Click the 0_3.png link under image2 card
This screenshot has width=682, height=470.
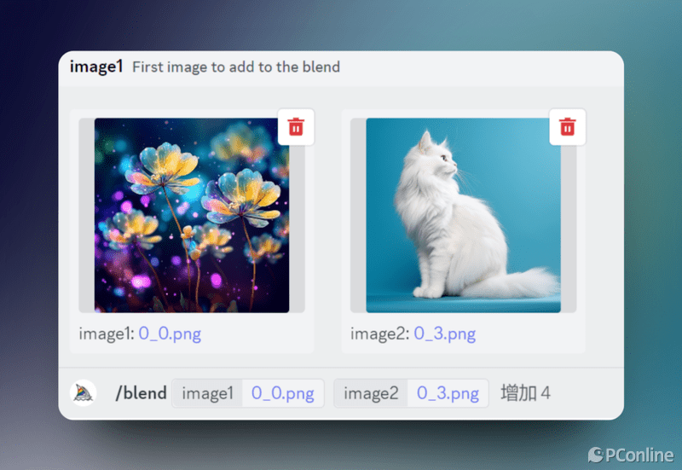click(x=444, y=334)
